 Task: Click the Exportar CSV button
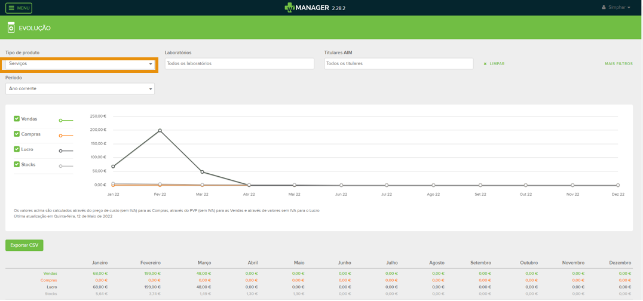(25, 245)
